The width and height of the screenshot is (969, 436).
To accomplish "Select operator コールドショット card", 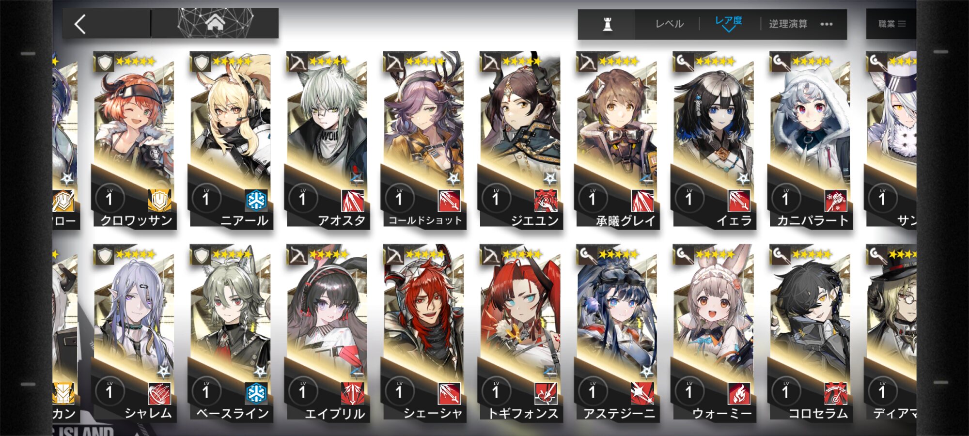I will click(x=424, y=139).
